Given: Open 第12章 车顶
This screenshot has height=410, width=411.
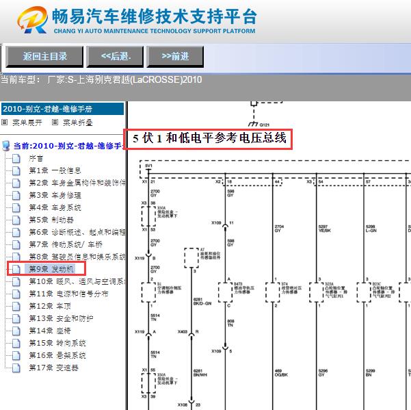Looking at the screenshot, I should pyautogui.click(x=50, y=306).
